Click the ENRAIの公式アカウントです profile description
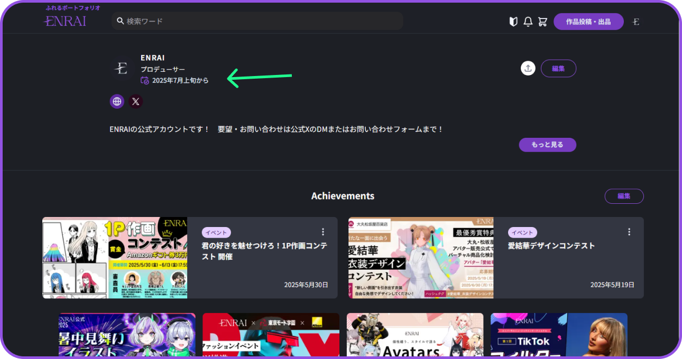This screenshot has width=682, height=359. pos(277,129)
